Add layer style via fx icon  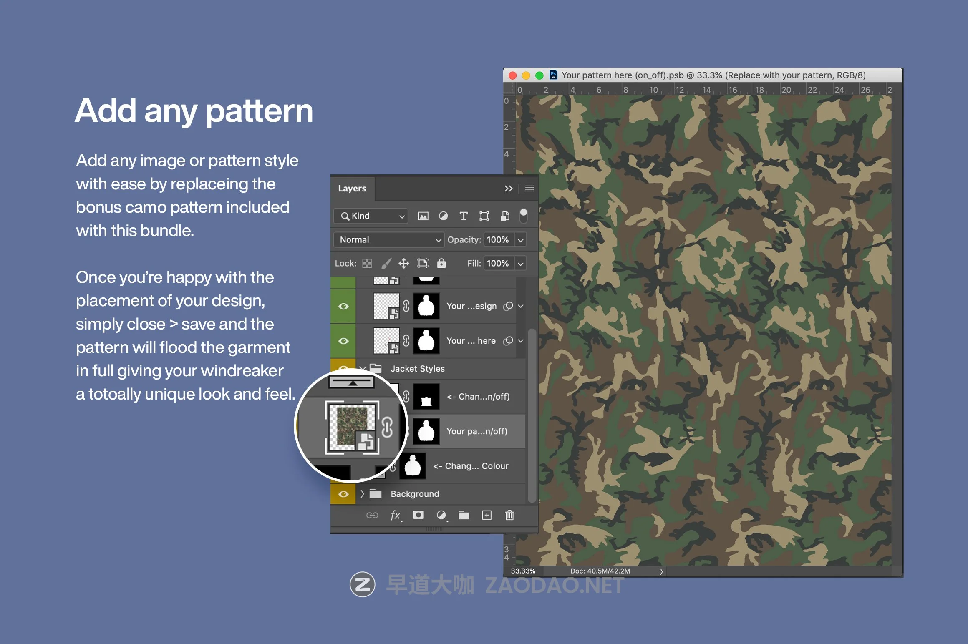(x=396, y=515)
